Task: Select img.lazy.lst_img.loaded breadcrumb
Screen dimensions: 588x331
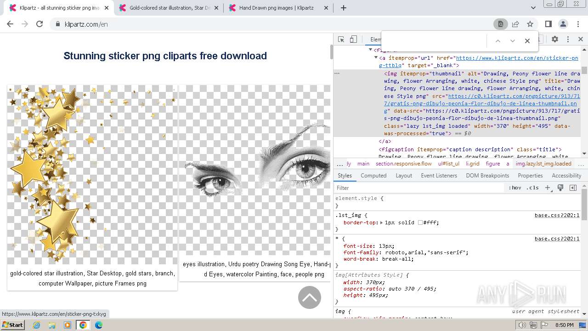Action: coord(543,164)
